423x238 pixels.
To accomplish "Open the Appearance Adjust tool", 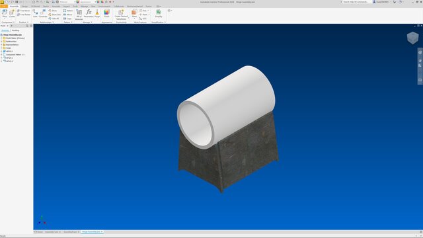I will pyautogui.click(x=106, y=13).
